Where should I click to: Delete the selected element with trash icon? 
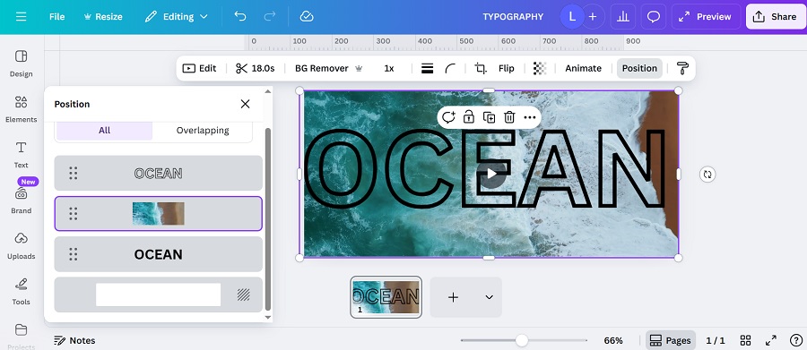point(509,117)
